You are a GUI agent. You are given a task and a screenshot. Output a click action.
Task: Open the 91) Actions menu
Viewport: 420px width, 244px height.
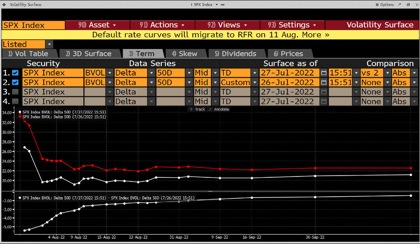tap(162, 25)
